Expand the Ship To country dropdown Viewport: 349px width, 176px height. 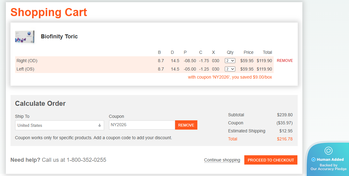(x=59, y=125)
